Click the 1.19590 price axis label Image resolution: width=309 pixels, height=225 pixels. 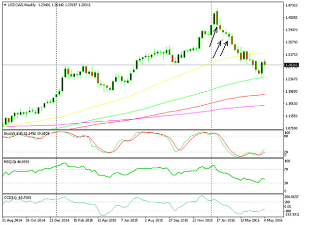[291, 91]
